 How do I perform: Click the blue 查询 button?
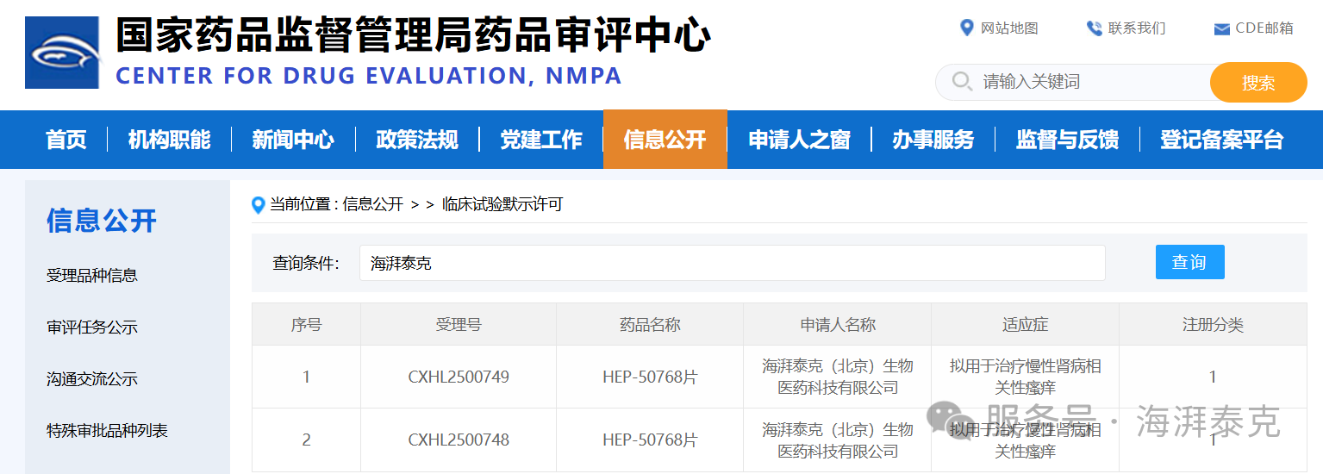coord(1189,262)
